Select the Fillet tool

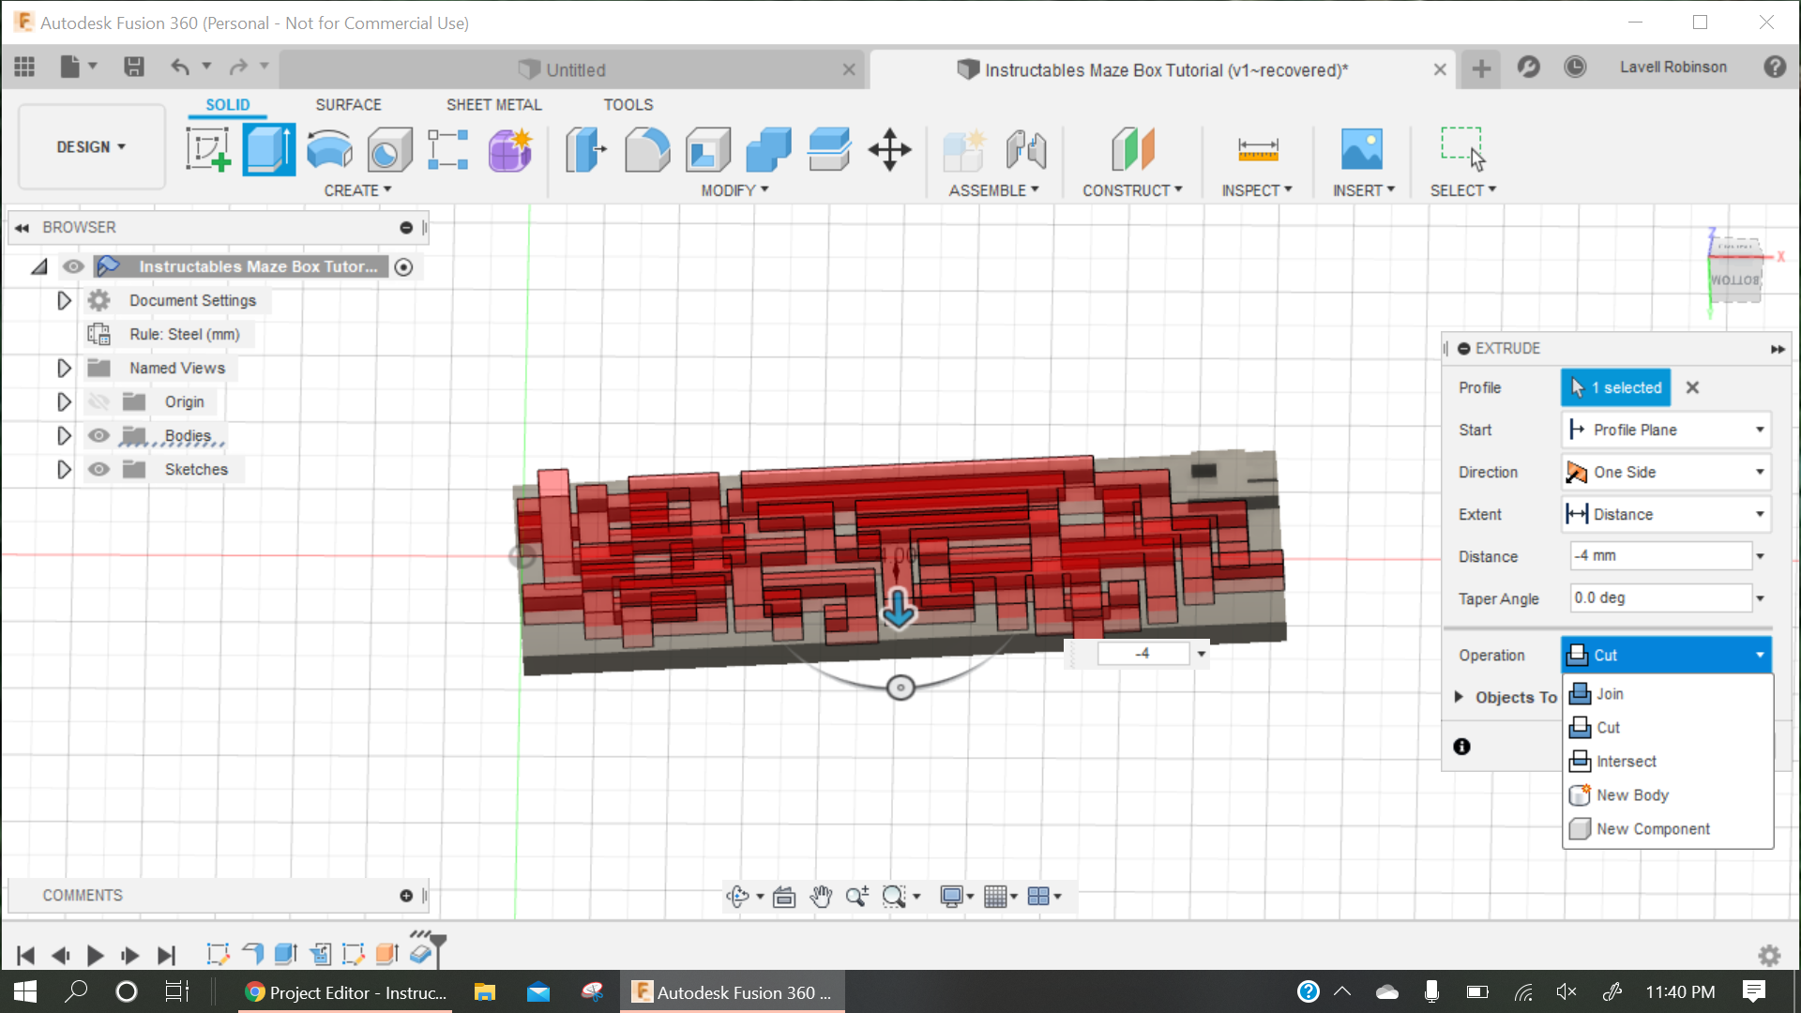coord(647,150)
